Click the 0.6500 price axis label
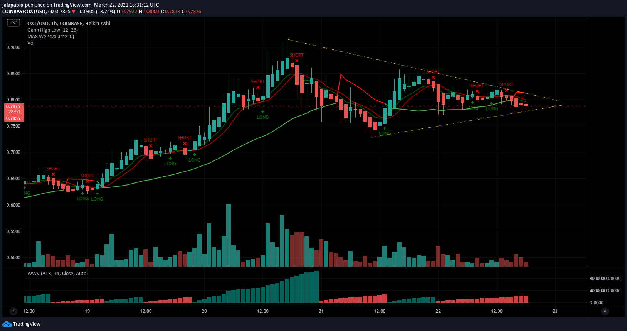Screen dimensions: 627x331 pos(13,178)
